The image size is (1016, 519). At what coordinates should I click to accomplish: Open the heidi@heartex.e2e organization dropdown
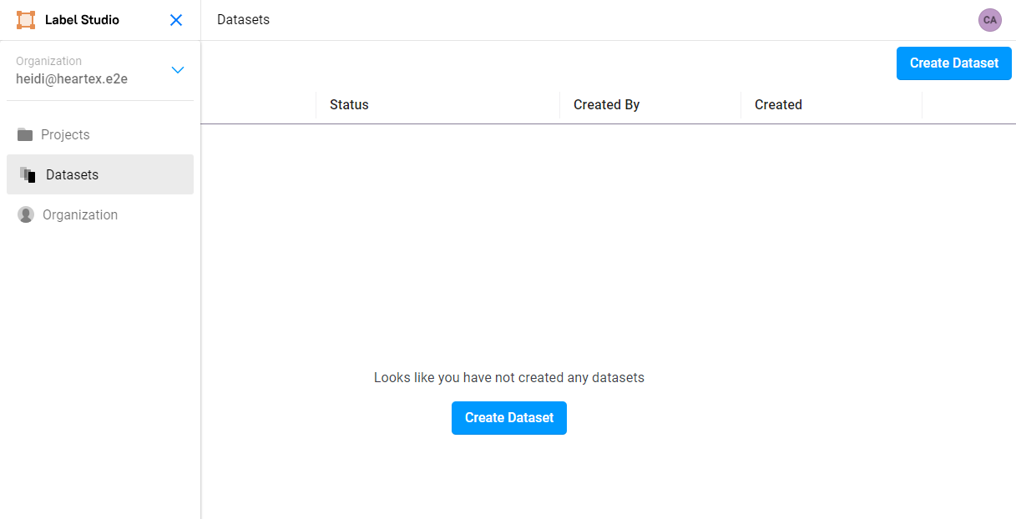pos(71,78)
